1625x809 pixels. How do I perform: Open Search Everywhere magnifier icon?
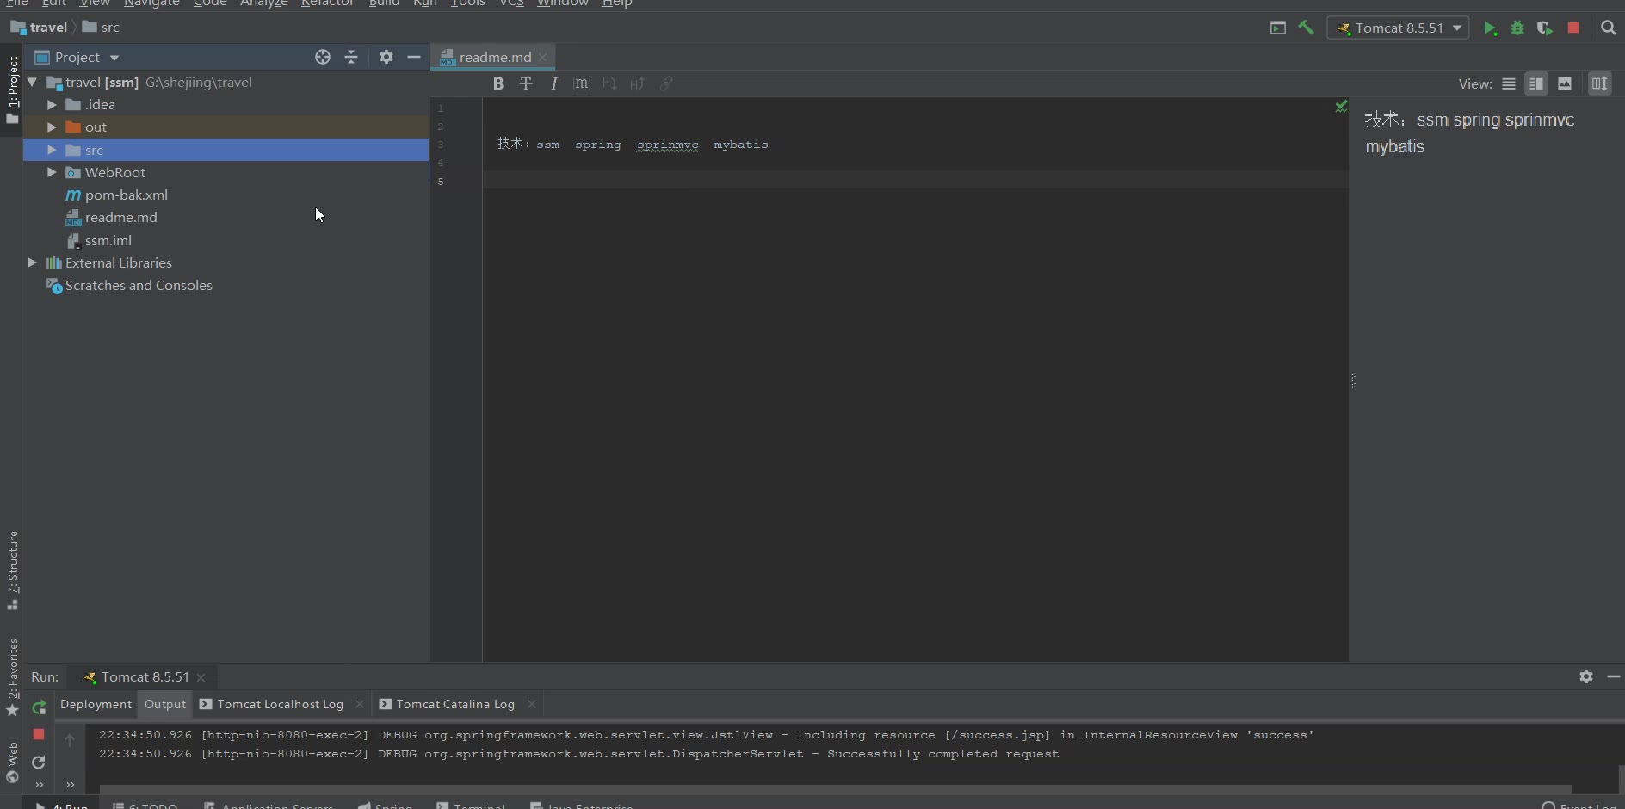tap(1608, 28)
